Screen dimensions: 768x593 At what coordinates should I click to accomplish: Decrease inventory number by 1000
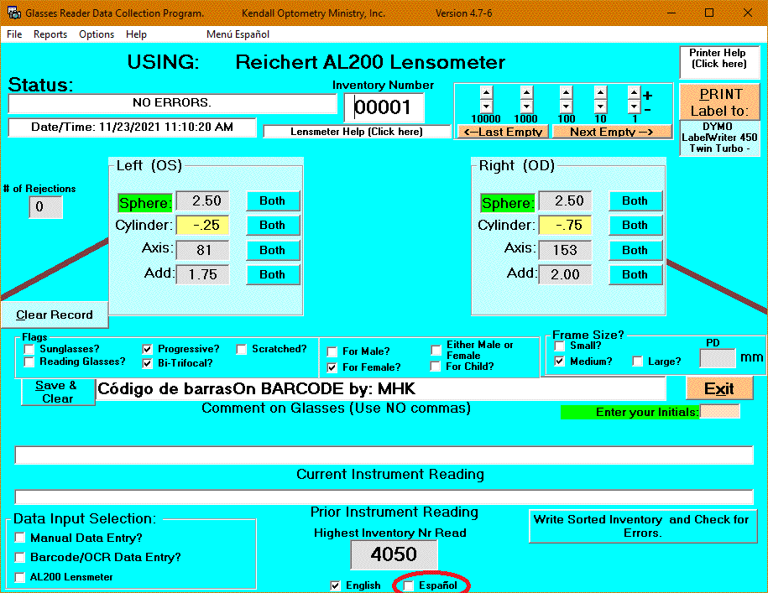click(x=526, y=107)
